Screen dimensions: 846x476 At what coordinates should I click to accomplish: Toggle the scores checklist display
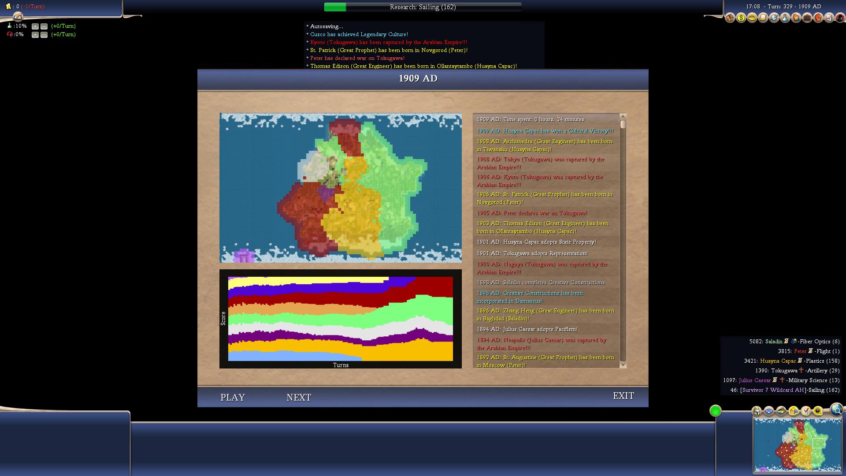806,411
